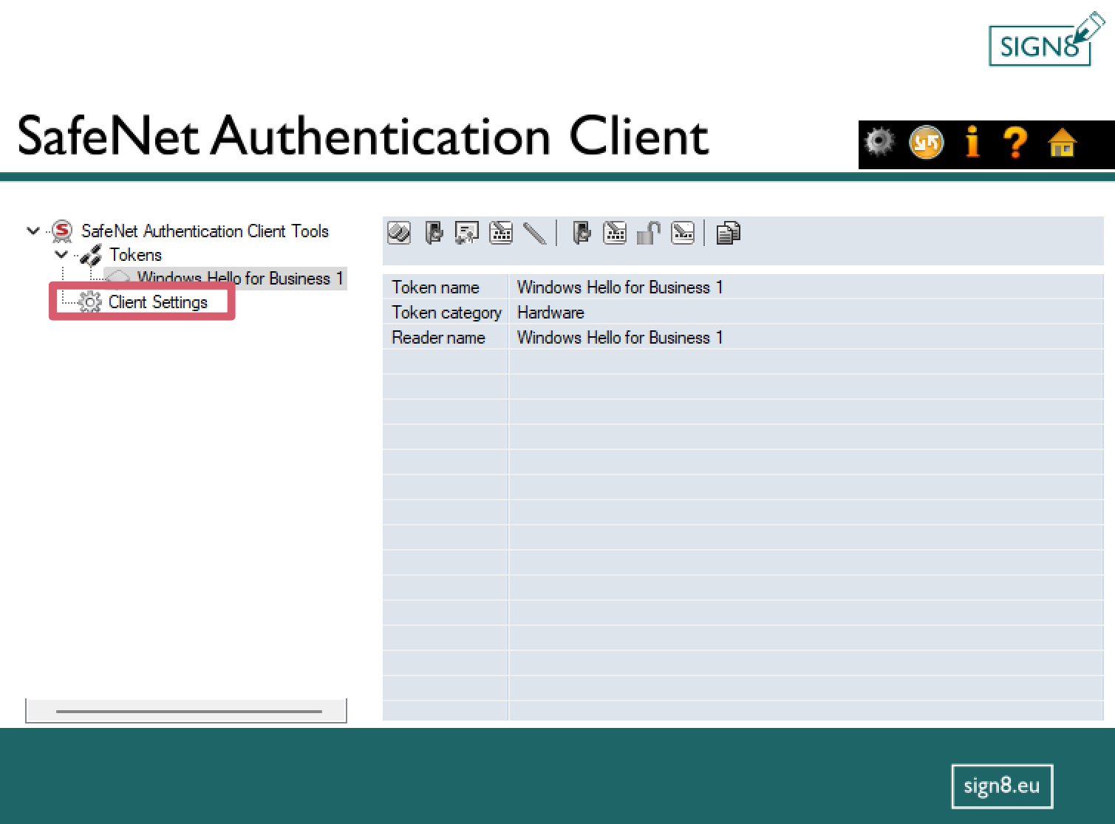Click the orange Refresh icon

click(x=926, y=143)
